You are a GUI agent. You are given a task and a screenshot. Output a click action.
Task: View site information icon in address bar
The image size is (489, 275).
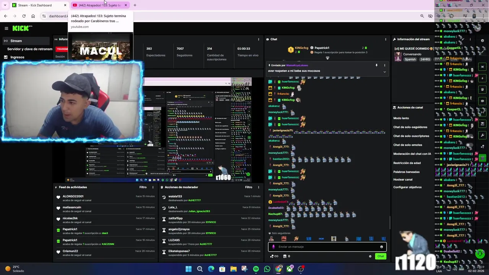pyautogui.click(x=44, y=16)
